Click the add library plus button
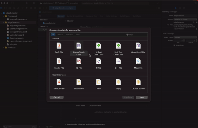This screenshot has width=198, height=128. click(x=153, y=3)
